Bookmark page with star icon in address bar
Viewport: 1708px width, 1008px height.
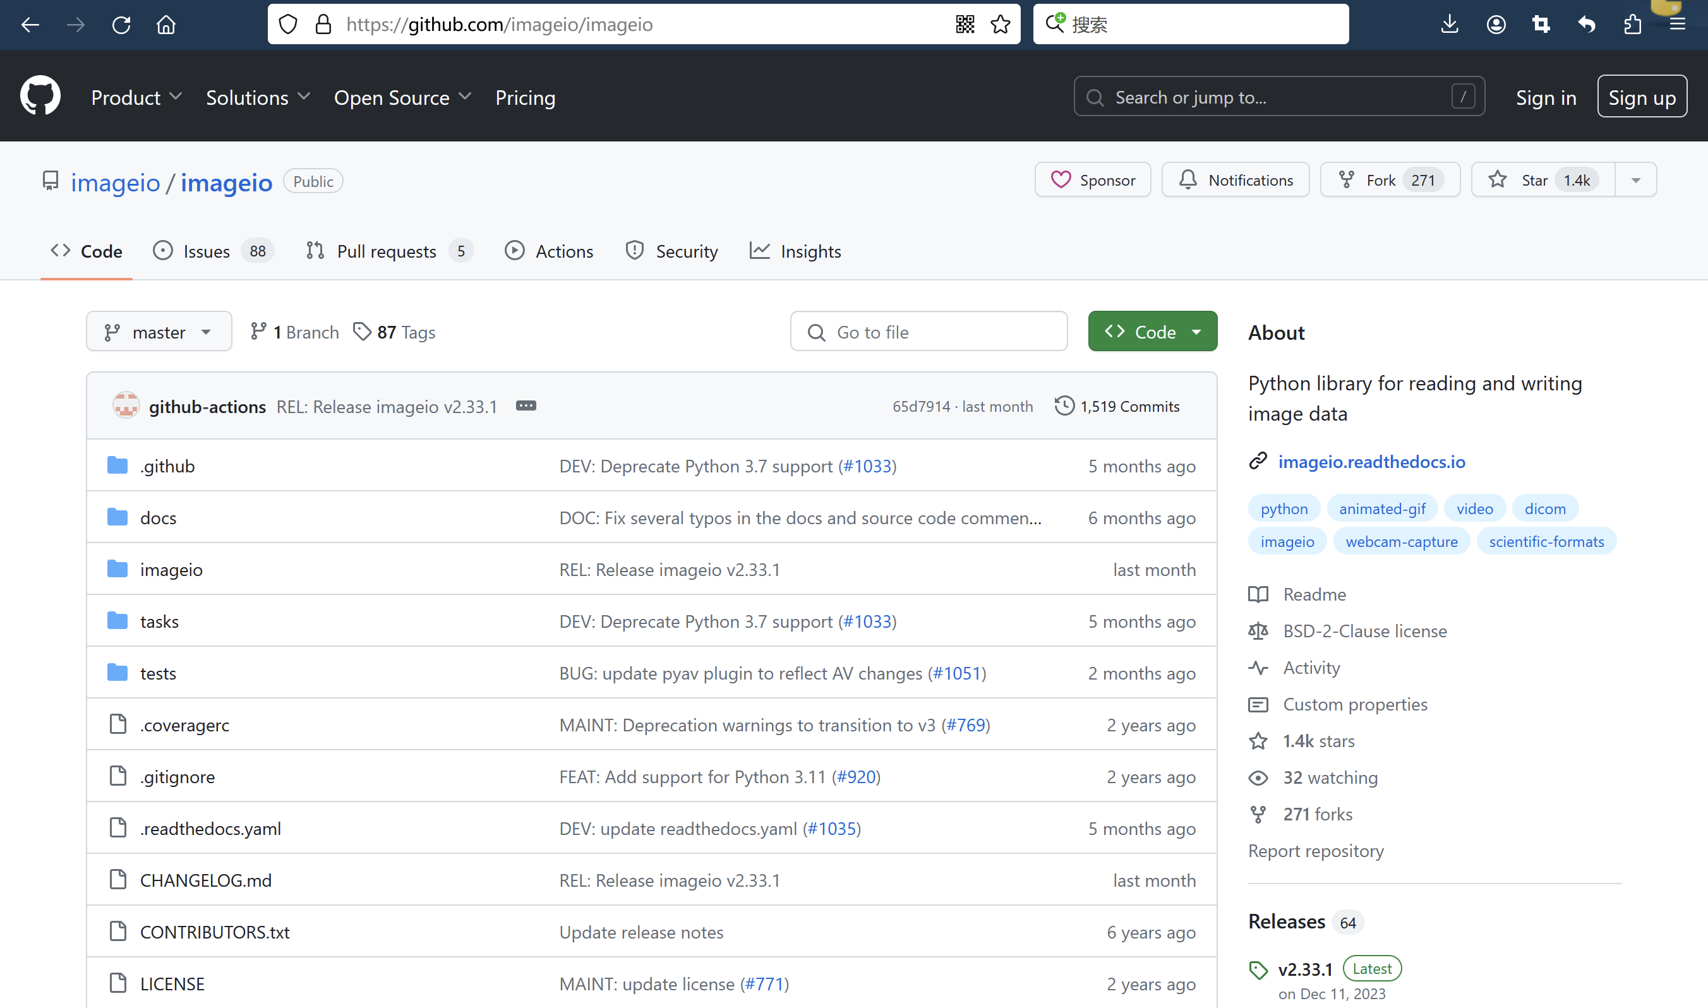[1000, 25]
